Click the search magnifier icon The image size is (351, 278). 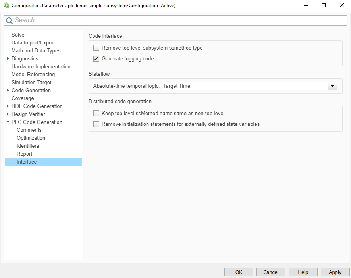[x=9, y=21]
